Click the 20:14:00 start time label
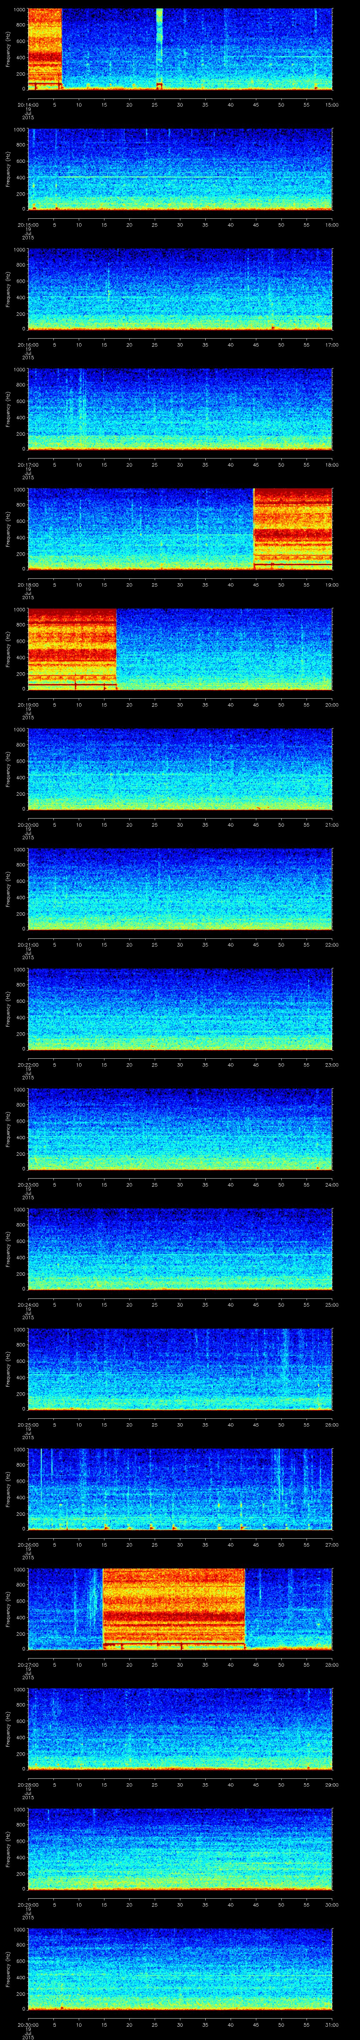 tap(28, 104)
